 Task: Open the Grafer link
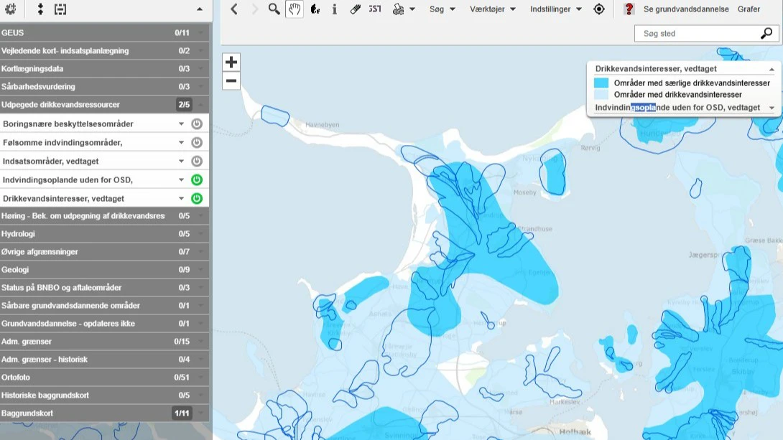pos(749,9)
